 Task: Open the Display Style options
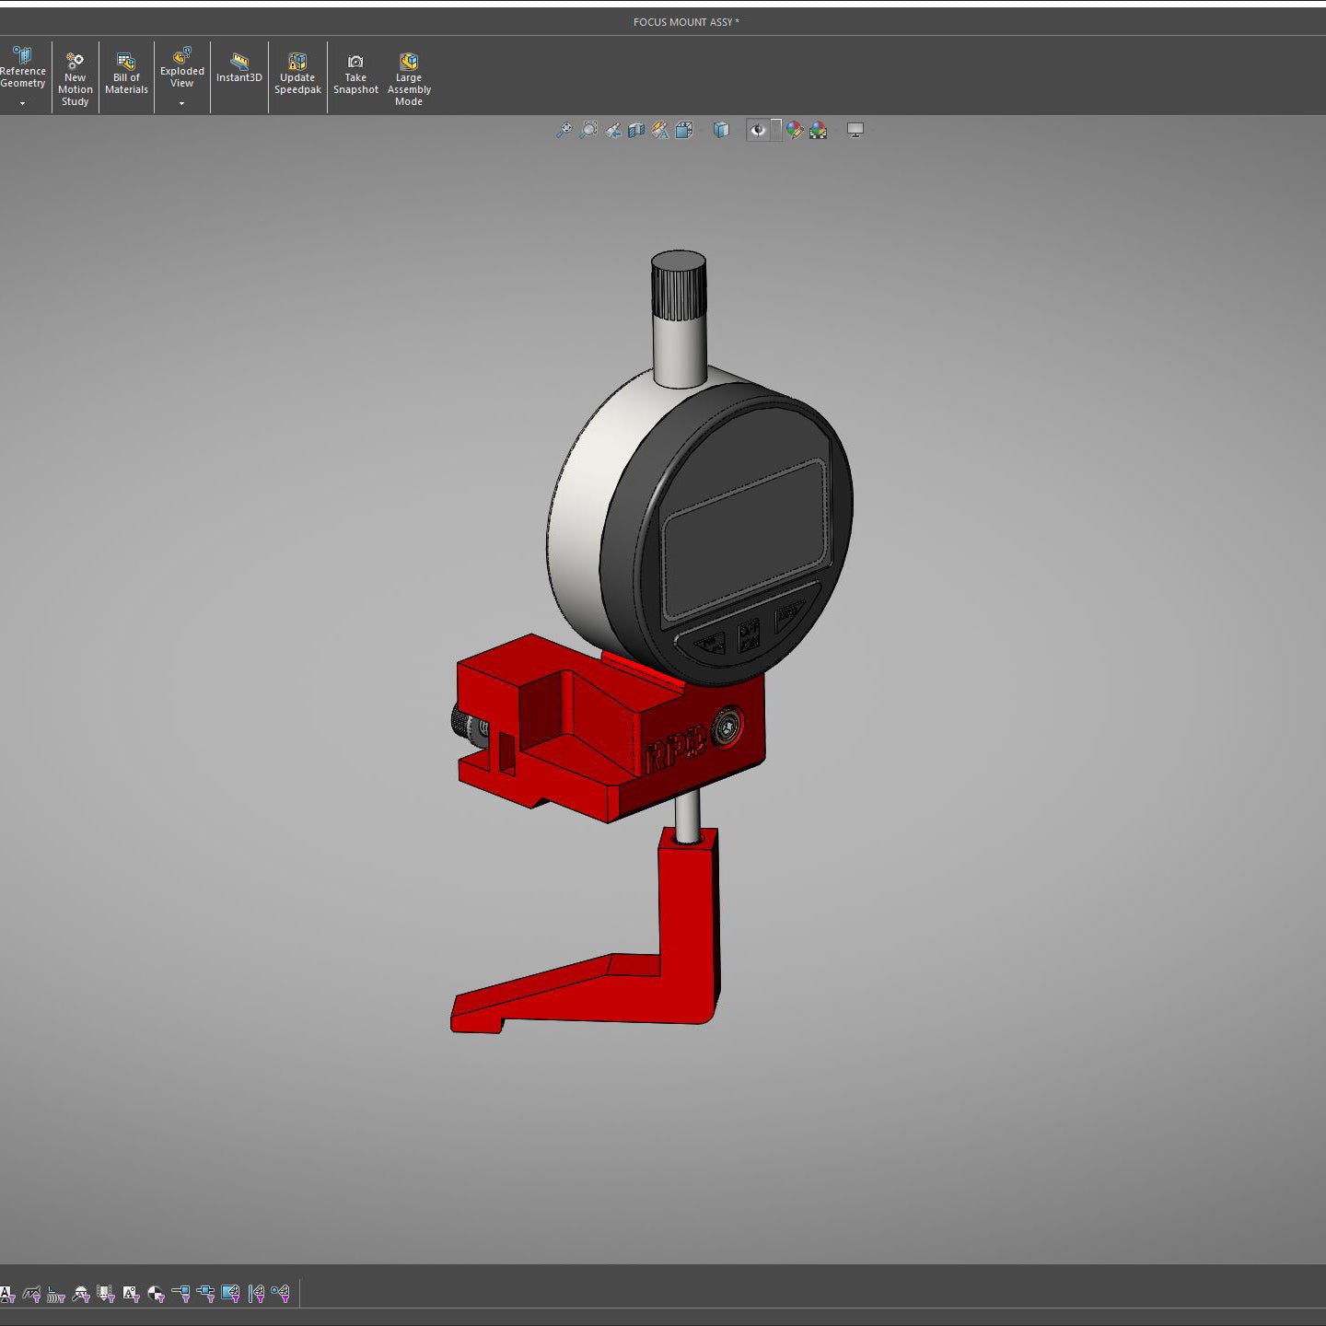click(721, 130)
